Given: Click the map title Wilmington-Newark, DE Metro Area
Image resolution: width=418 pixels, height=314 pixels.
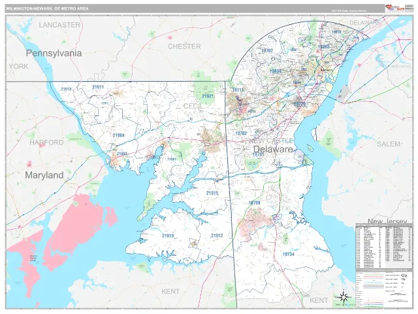Looking at the screenshot, I should click(47, 9).
